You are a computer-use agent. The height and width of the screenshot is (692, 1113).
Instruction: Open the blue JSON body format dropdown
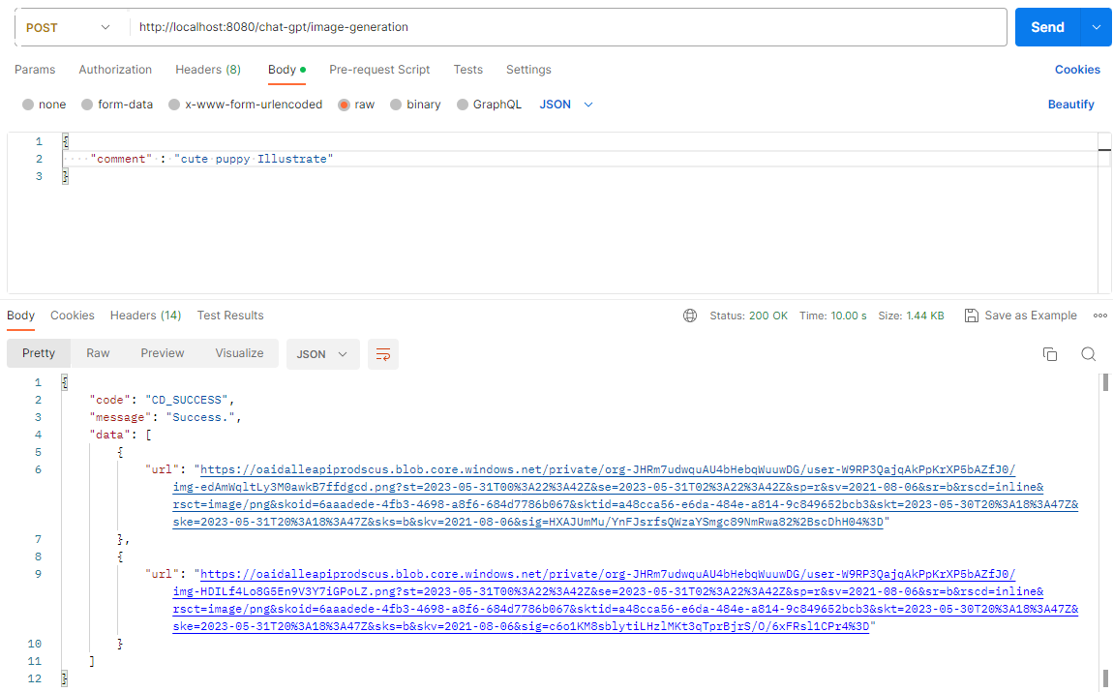pyautogui.click(x=566, y=105)
